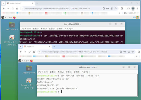Open site information icon in the test1 browser address bar
This screenshot has width=141, height=100.
[x=22, y=8]
